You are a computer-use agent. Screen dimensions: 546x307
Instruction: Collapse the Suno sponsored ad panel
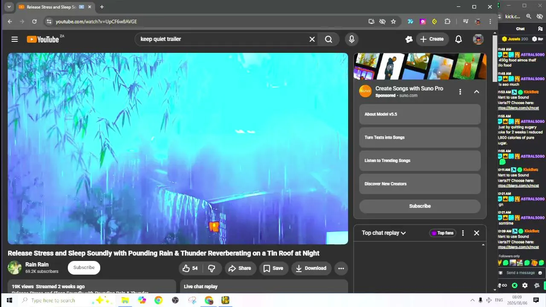(476, 92)
